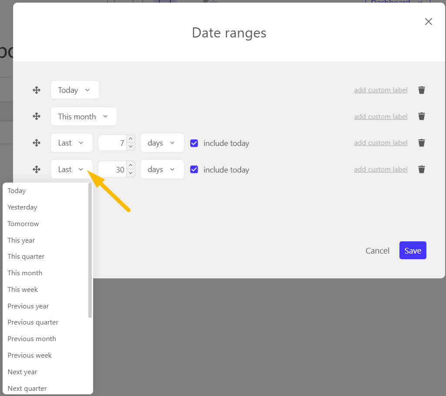Add custom label to the This month row
446x396 pixels.
coord(381,116)
